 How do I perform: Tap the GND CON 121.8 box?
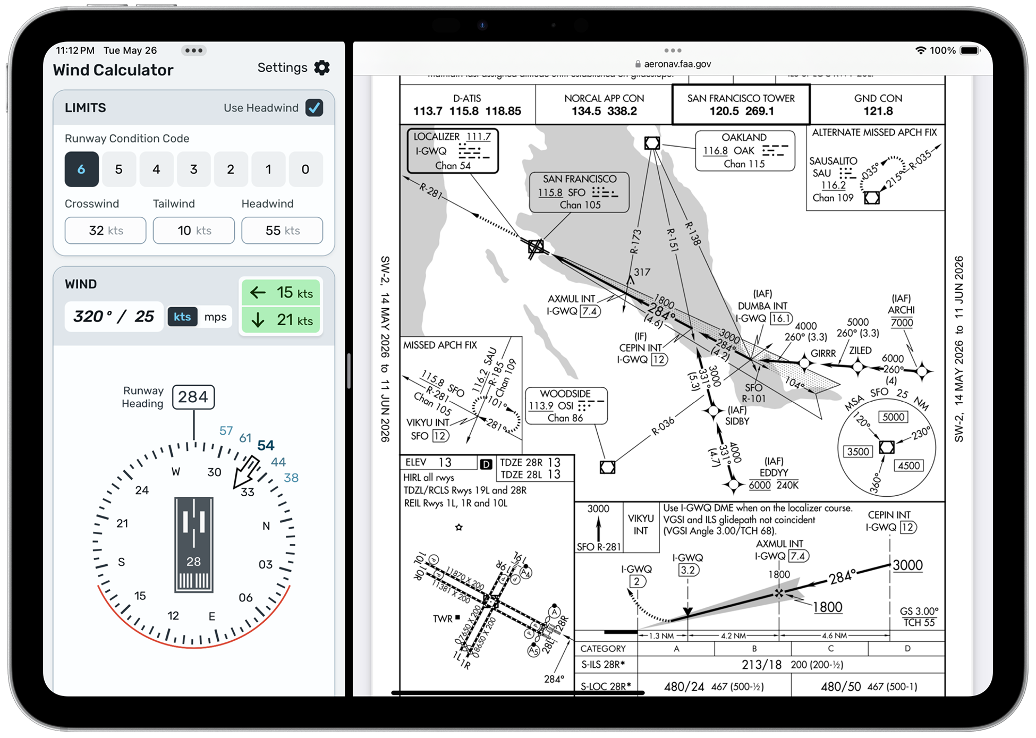point(878,105)
